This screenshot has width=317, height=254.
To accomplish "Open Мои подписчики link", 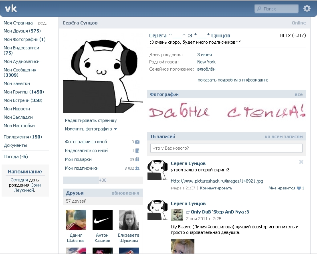I will click(x=81, y=168).
